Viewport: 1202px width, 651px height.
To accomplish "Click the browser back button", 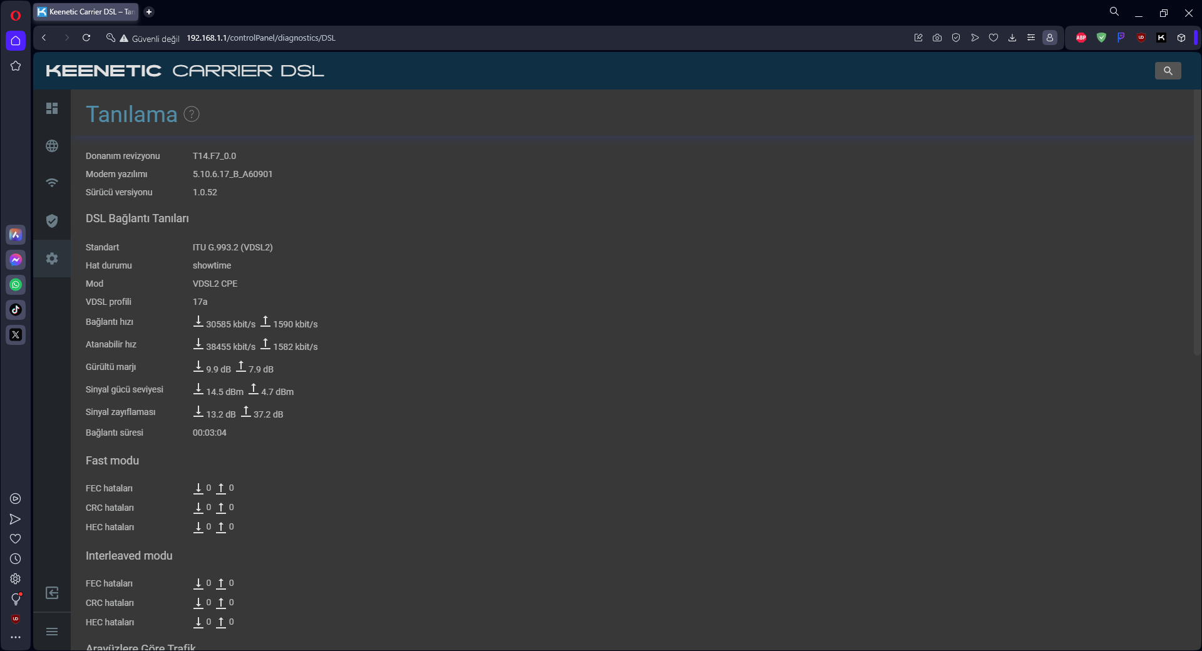I will click(44, 38).
